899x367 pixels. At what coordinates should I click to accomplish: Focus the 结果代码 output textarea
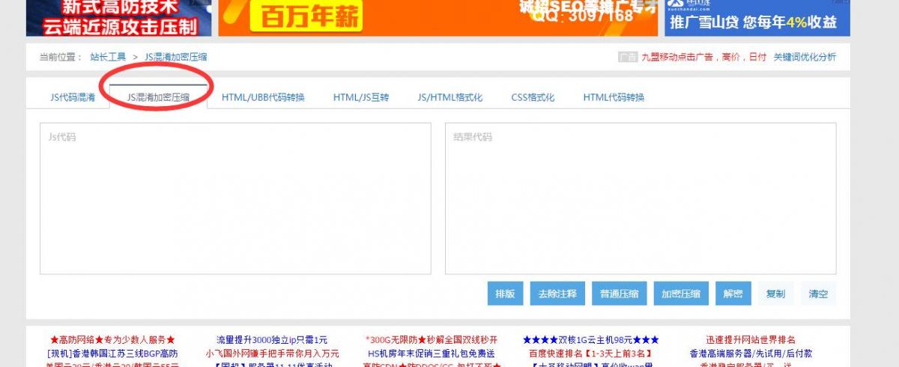pos(641,199)
